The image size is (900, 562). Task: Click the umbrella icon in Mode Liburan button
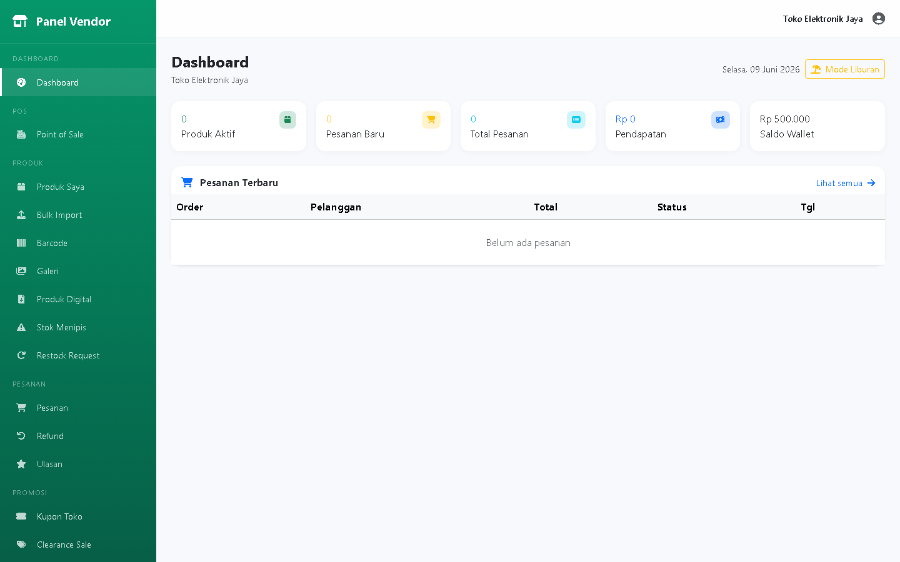pyautogui.click(x=816, y=69)
